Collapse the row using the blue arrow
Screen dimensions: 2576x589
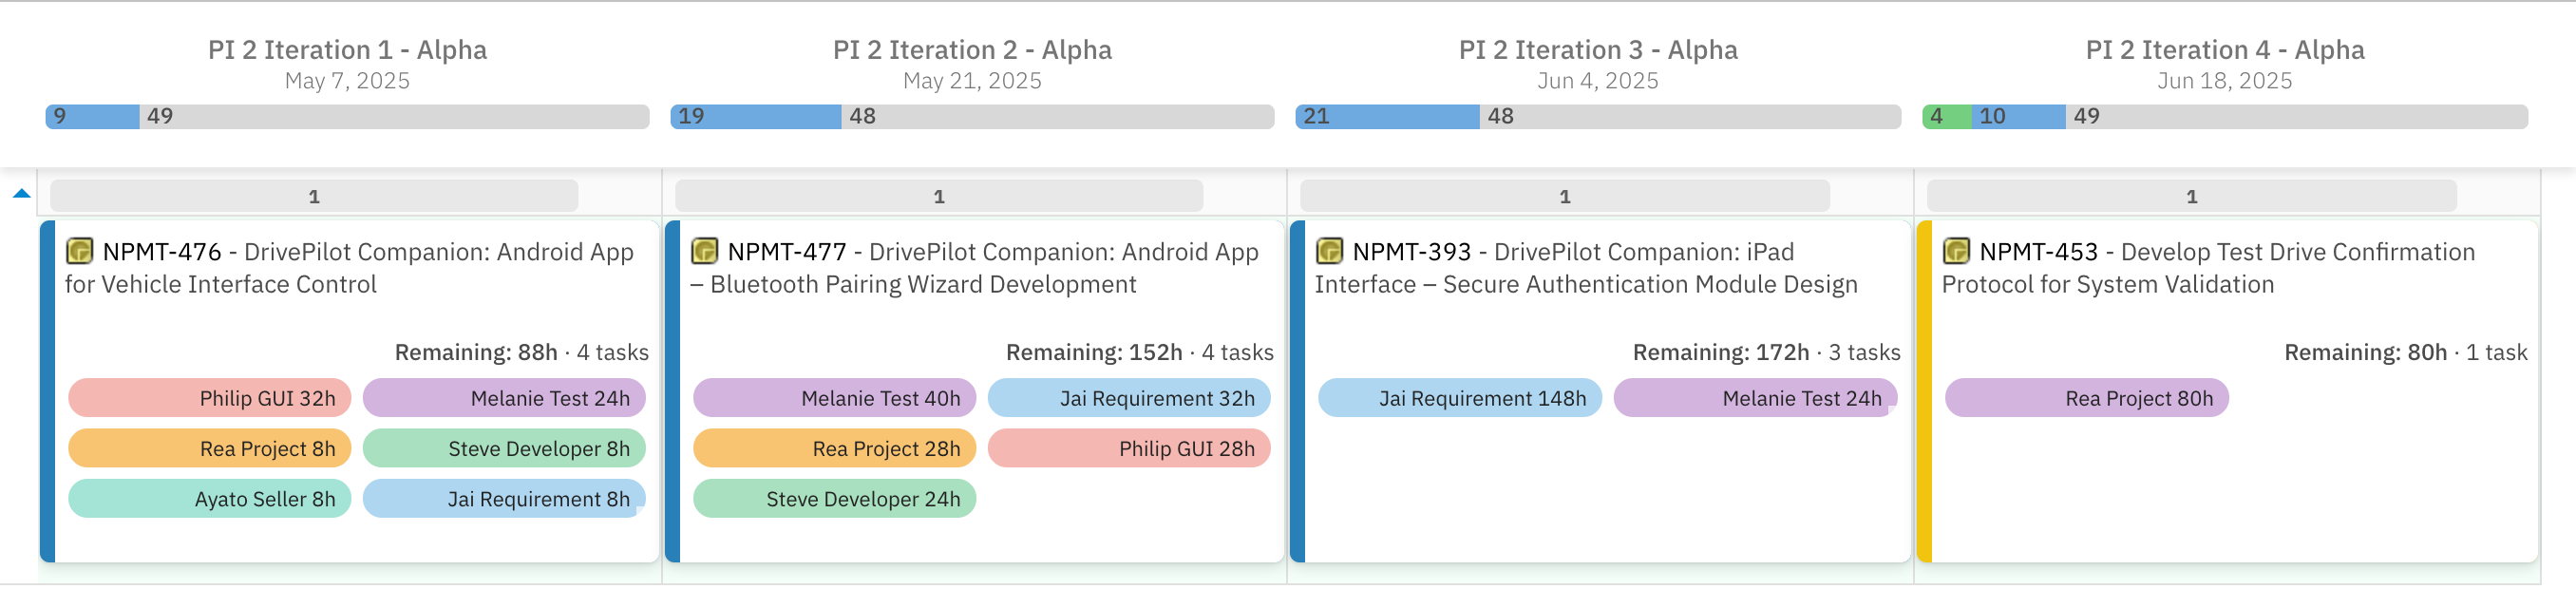(x=21, y=194)
